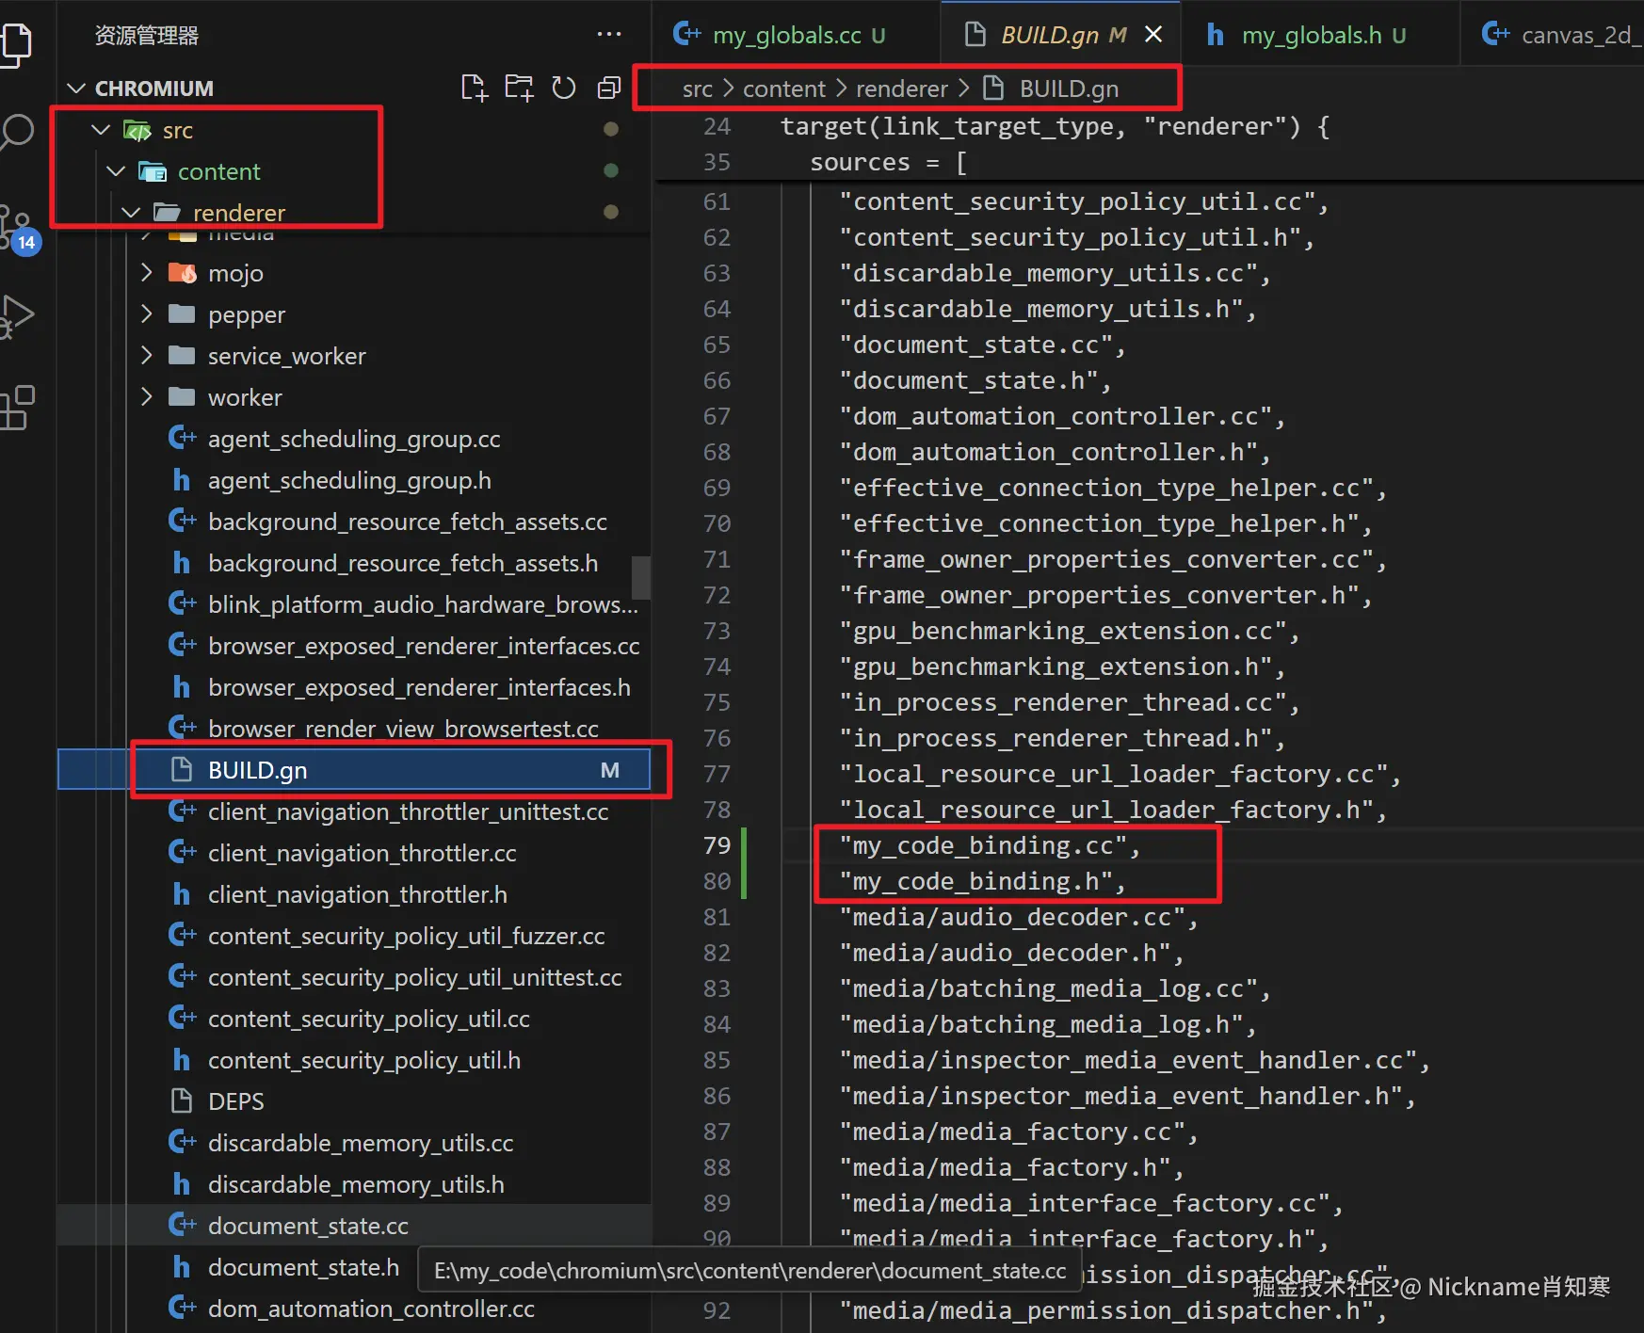Click src in the breadcrumb path

697,88
